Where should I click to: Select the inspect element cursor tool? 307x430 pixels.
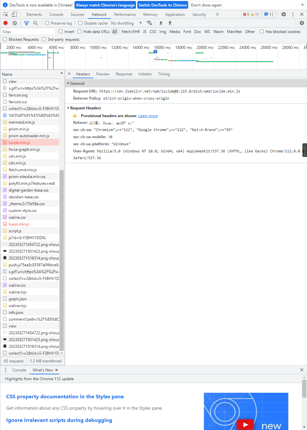[5, 15]
